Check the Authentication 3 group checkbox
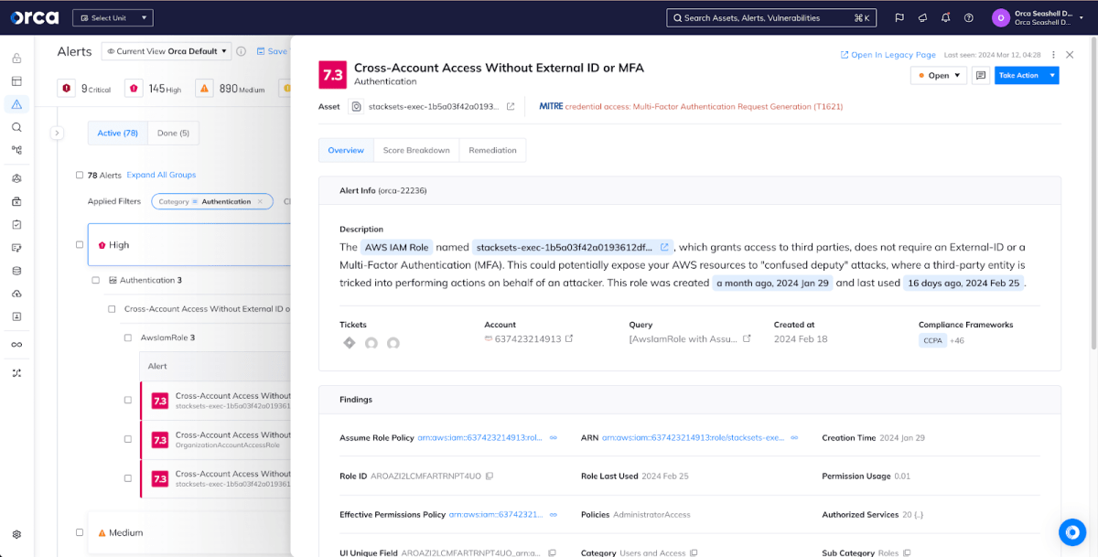The image size is (1098, 557). pyautogui.click(x=96, y=280)
